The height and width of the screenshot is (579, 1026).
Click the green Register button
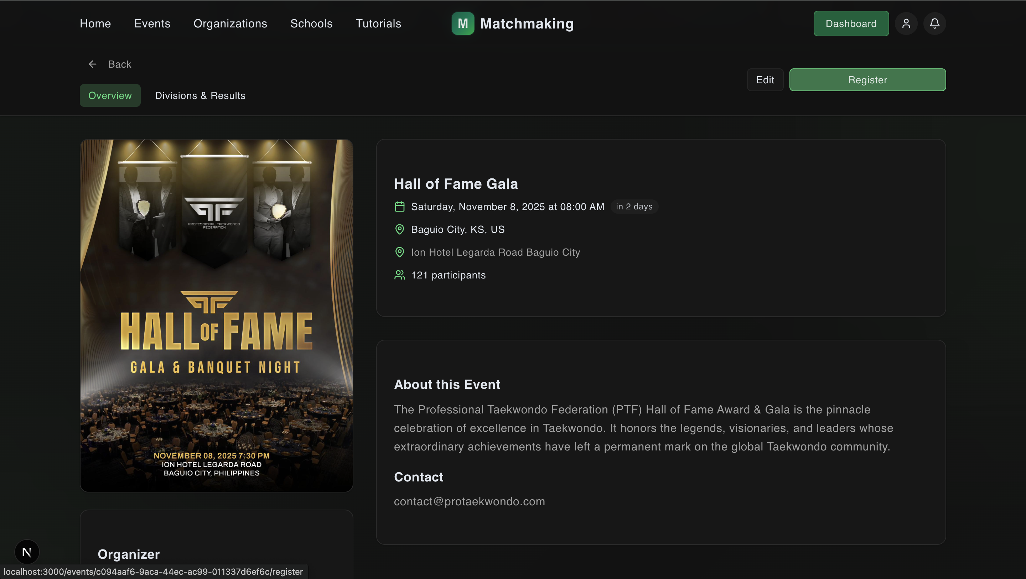click(x=867, y=80)
